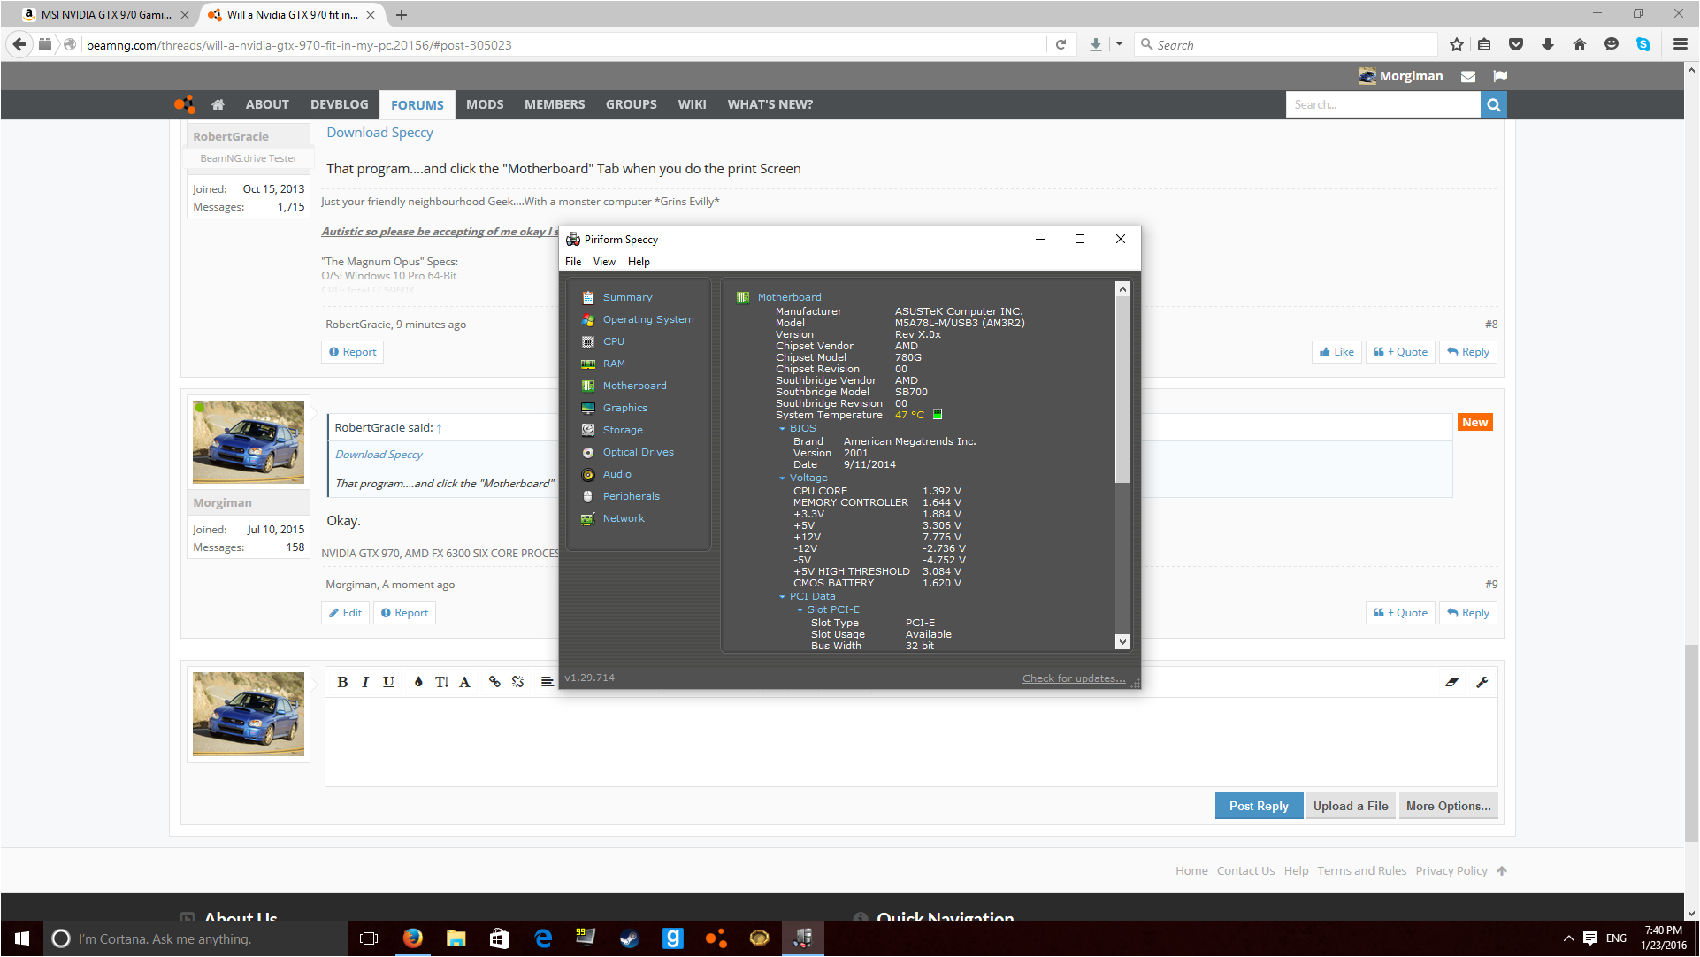Open Firefox Pocket icon in toolbar
Screen dimensions: 1700x957
tap(1516, 44)
